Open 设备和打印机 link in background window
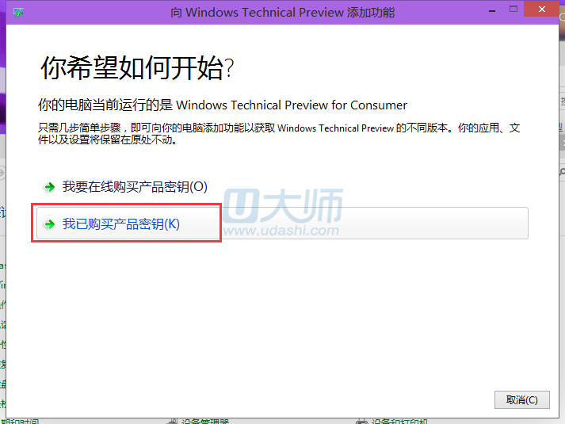 click(400, 421)
